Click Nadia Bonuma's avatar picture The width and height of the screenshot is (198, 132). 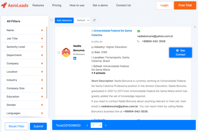point(66,52)
